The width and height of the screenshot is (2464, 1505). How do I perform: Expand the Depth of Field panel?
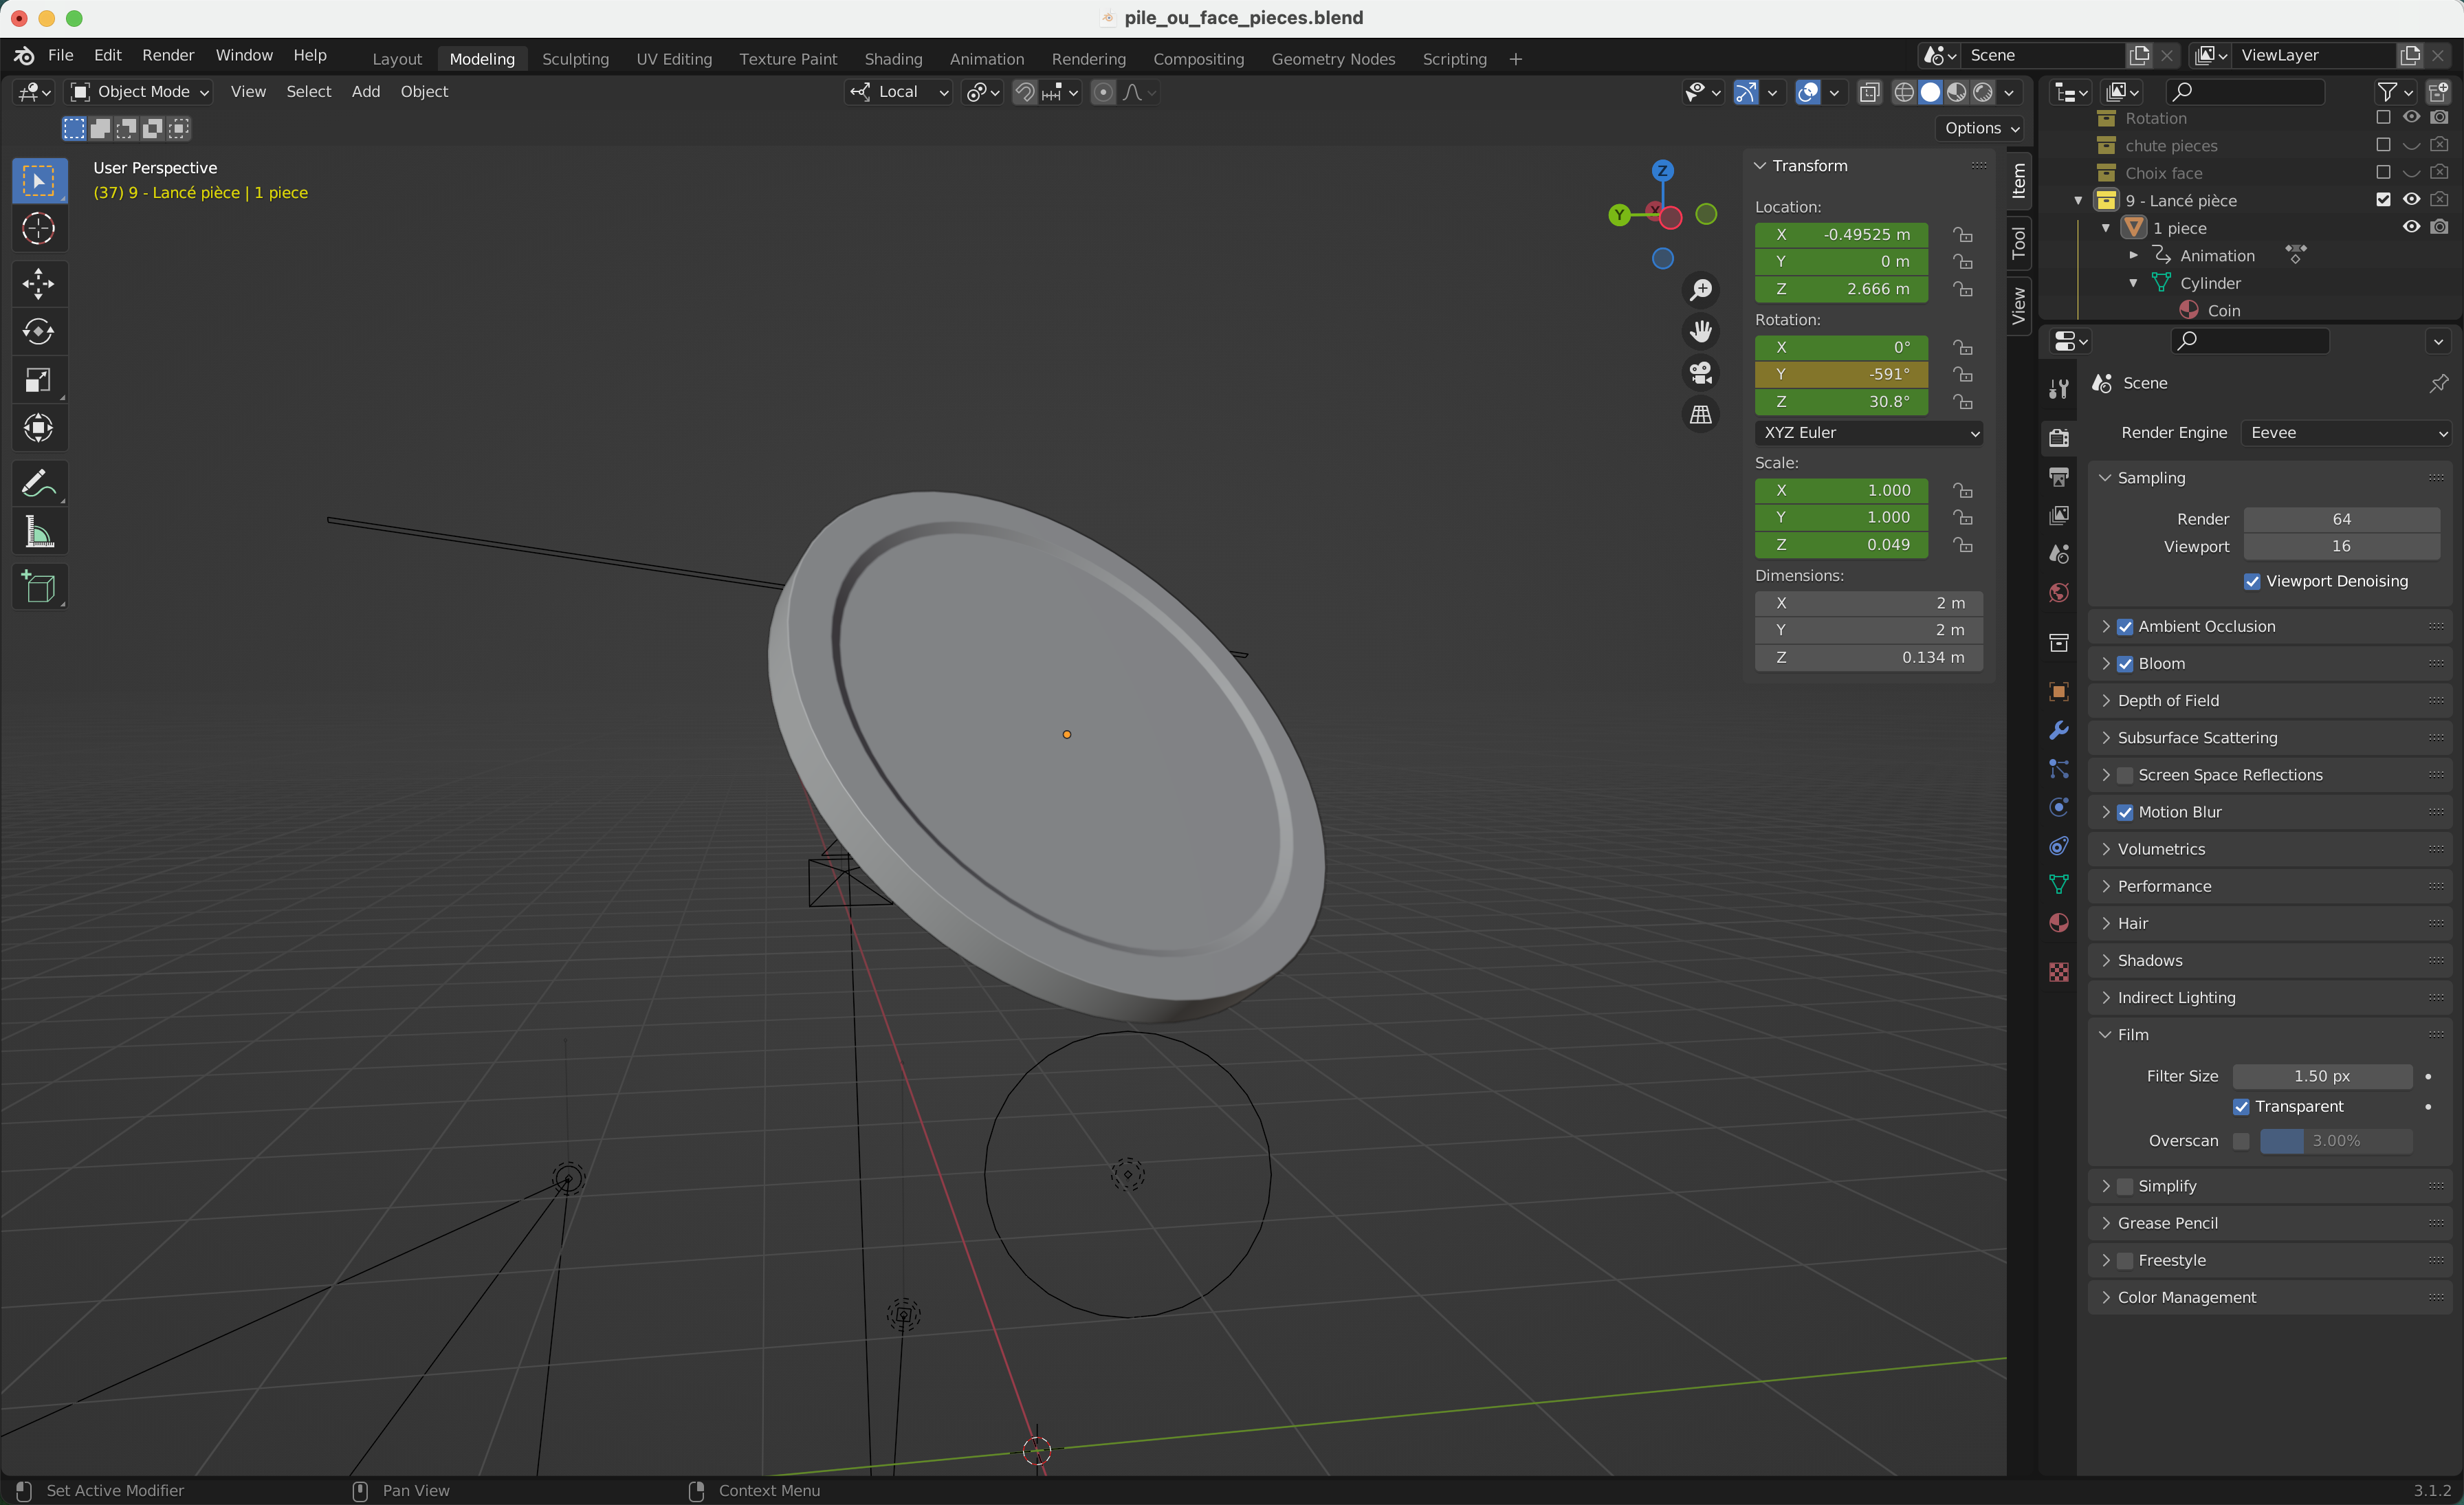tap(2168, 701)
